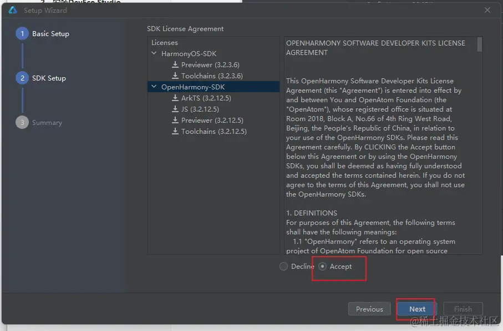
Task: Click download icon beside Previewer (3.2.3.6)
Action: pyautogui.click(x=175, y=64)
